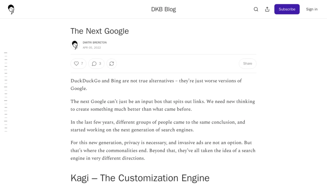Click the APR 05, 2022 post date
This screenshot has height=184, width=327.
click(x=92, y=47)
